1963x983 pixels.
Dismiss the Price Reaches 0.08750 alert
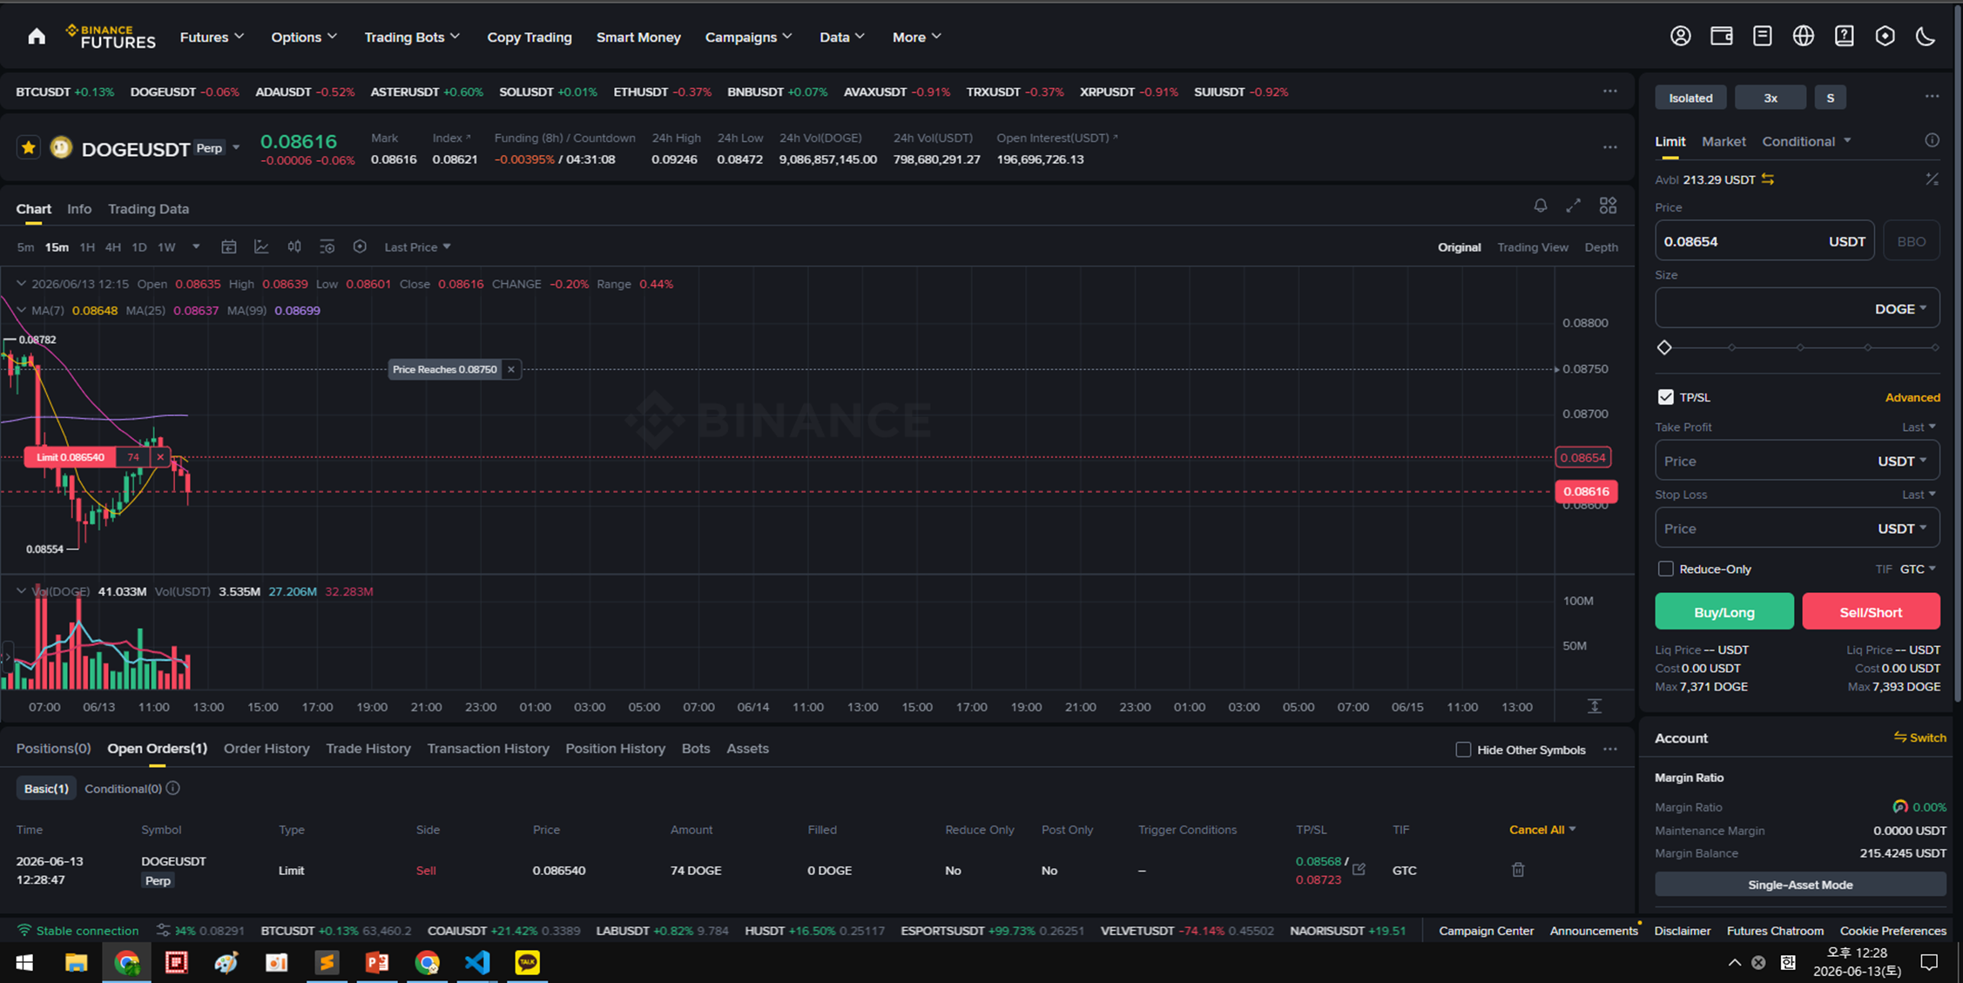pyautogui.click(x=511, y=369)
